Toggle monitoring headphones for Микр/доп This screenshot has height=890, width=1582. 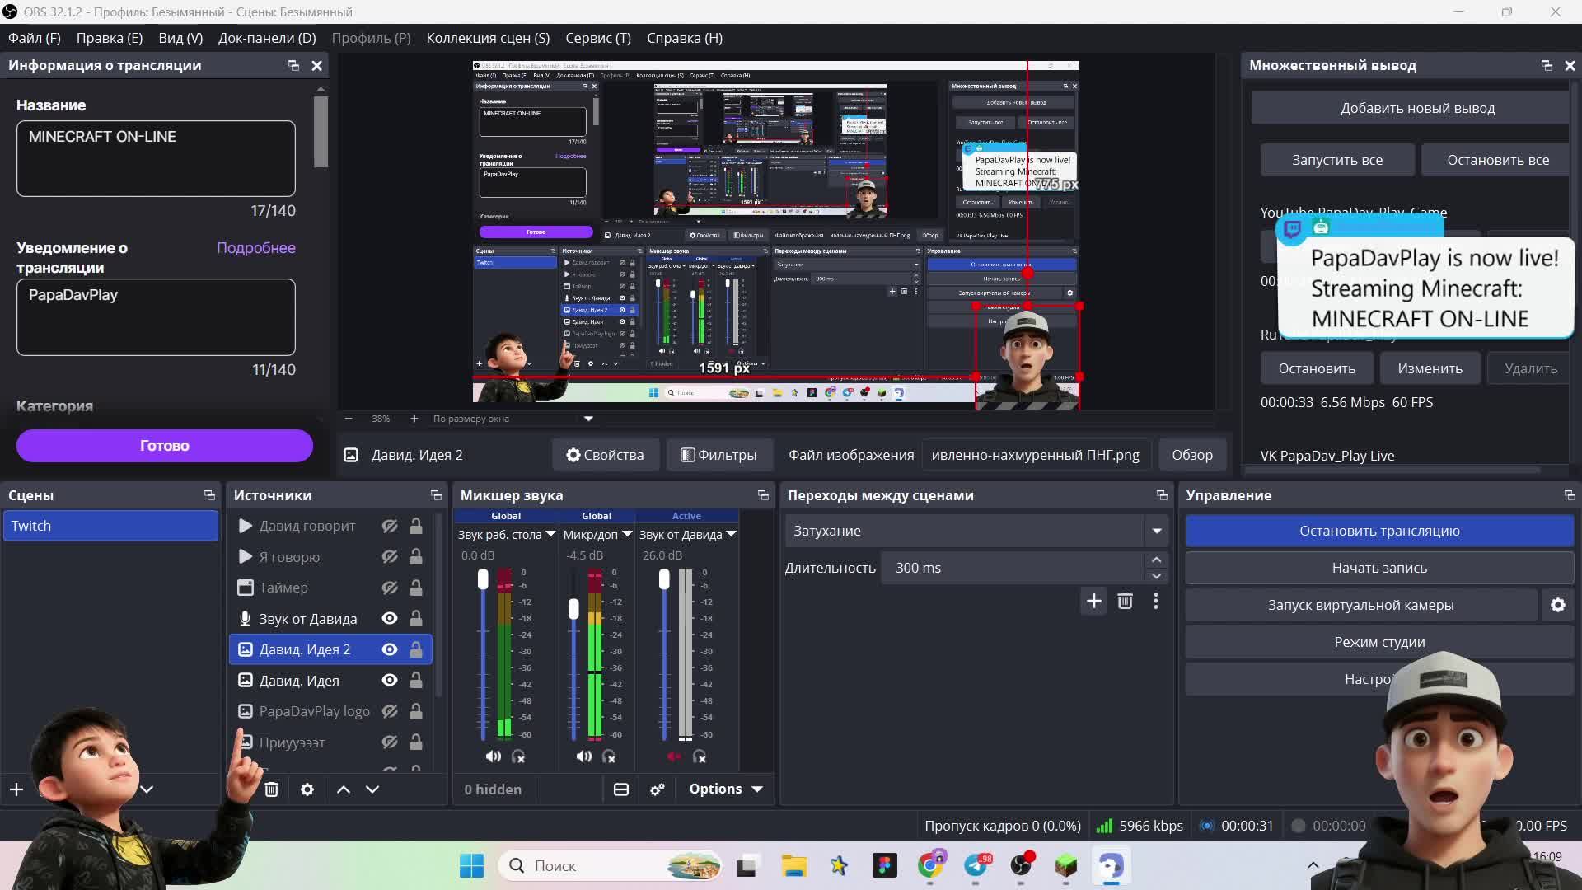pos(609,756)
